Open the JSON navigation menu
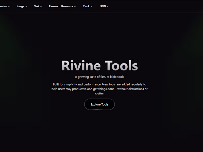 coord(103,6)
